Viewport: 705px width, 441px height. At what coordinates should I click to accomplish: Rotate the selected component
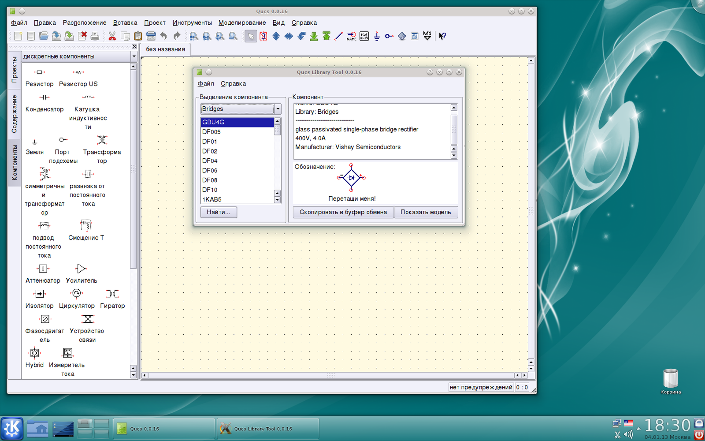pos(301,36)
